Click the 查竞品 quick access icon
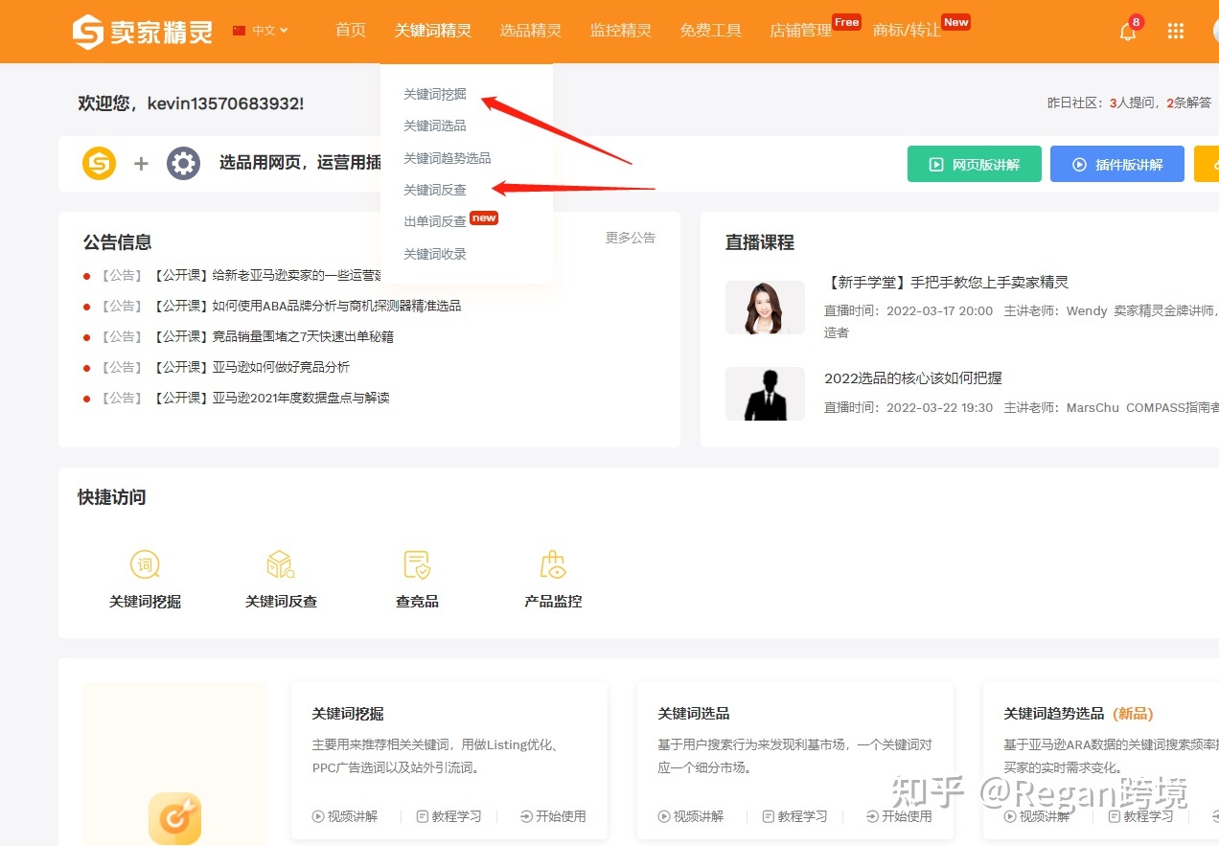1219x846 pixels. click(417, 565)
